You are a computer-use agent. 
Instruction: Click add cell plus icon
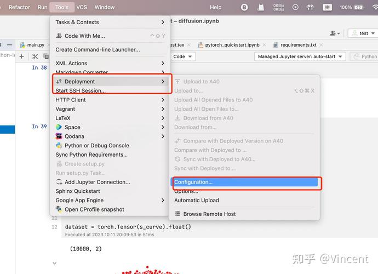click(22, 56)
